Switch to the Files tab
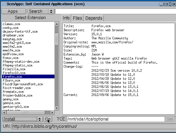176x133 pixels. 77,18
